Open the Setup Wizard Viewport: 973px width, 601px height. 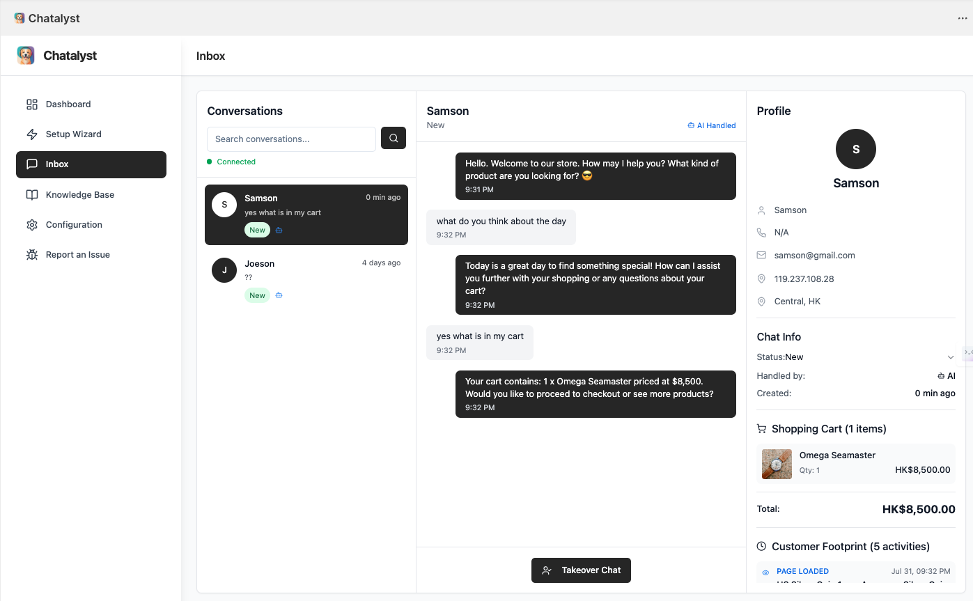[x=73, y=134]
